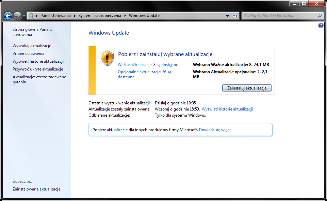Go to Panel sterowania breadcrumb
327x201 pixels.
(x=55, y=16)
